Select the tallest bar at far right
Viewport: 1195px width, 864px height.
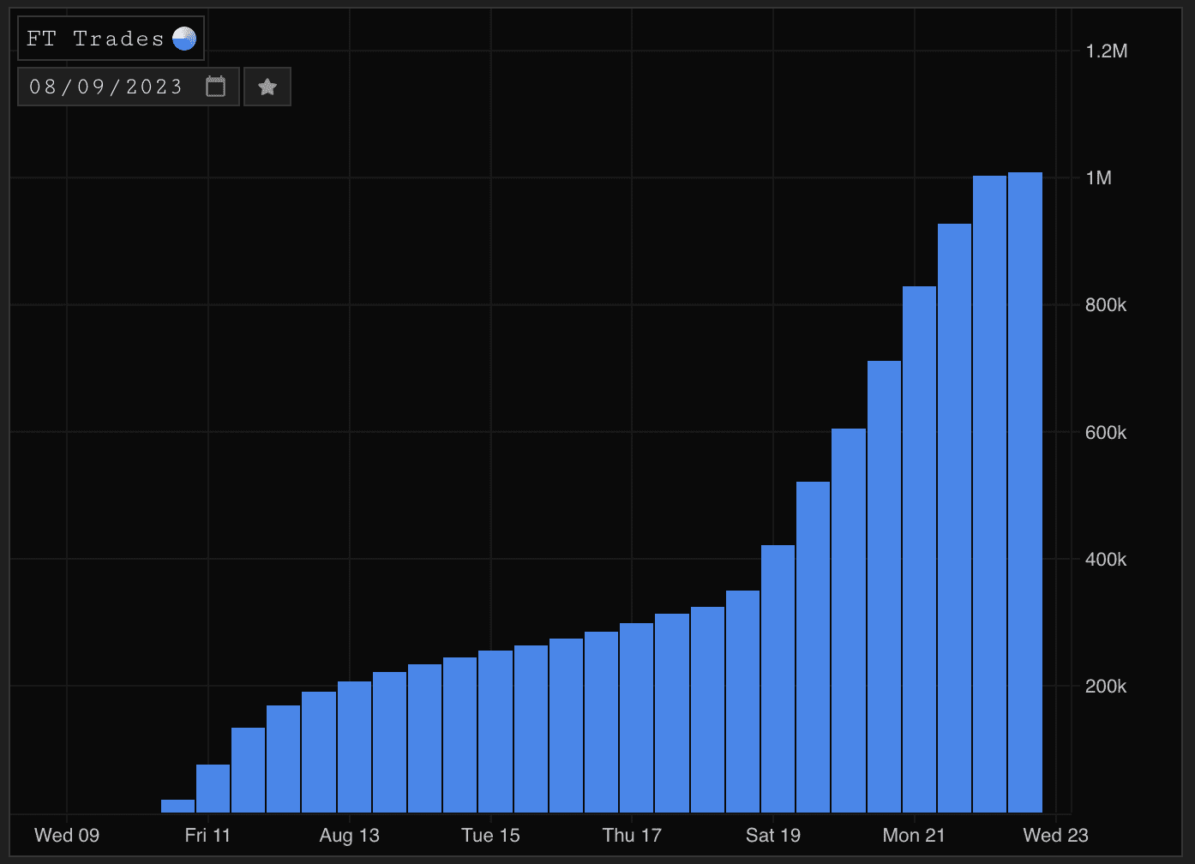(1024, 493)
